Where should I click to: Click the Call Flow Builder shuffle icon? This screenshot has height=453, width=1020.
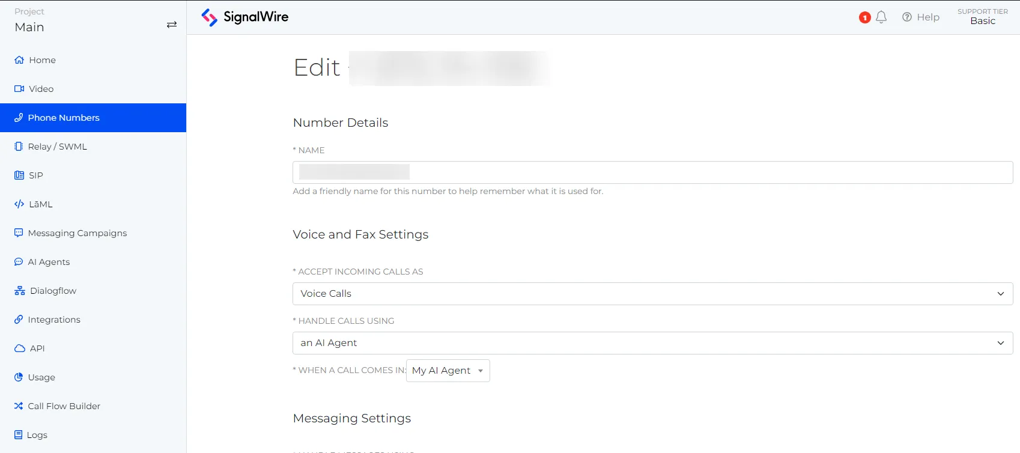19,406
